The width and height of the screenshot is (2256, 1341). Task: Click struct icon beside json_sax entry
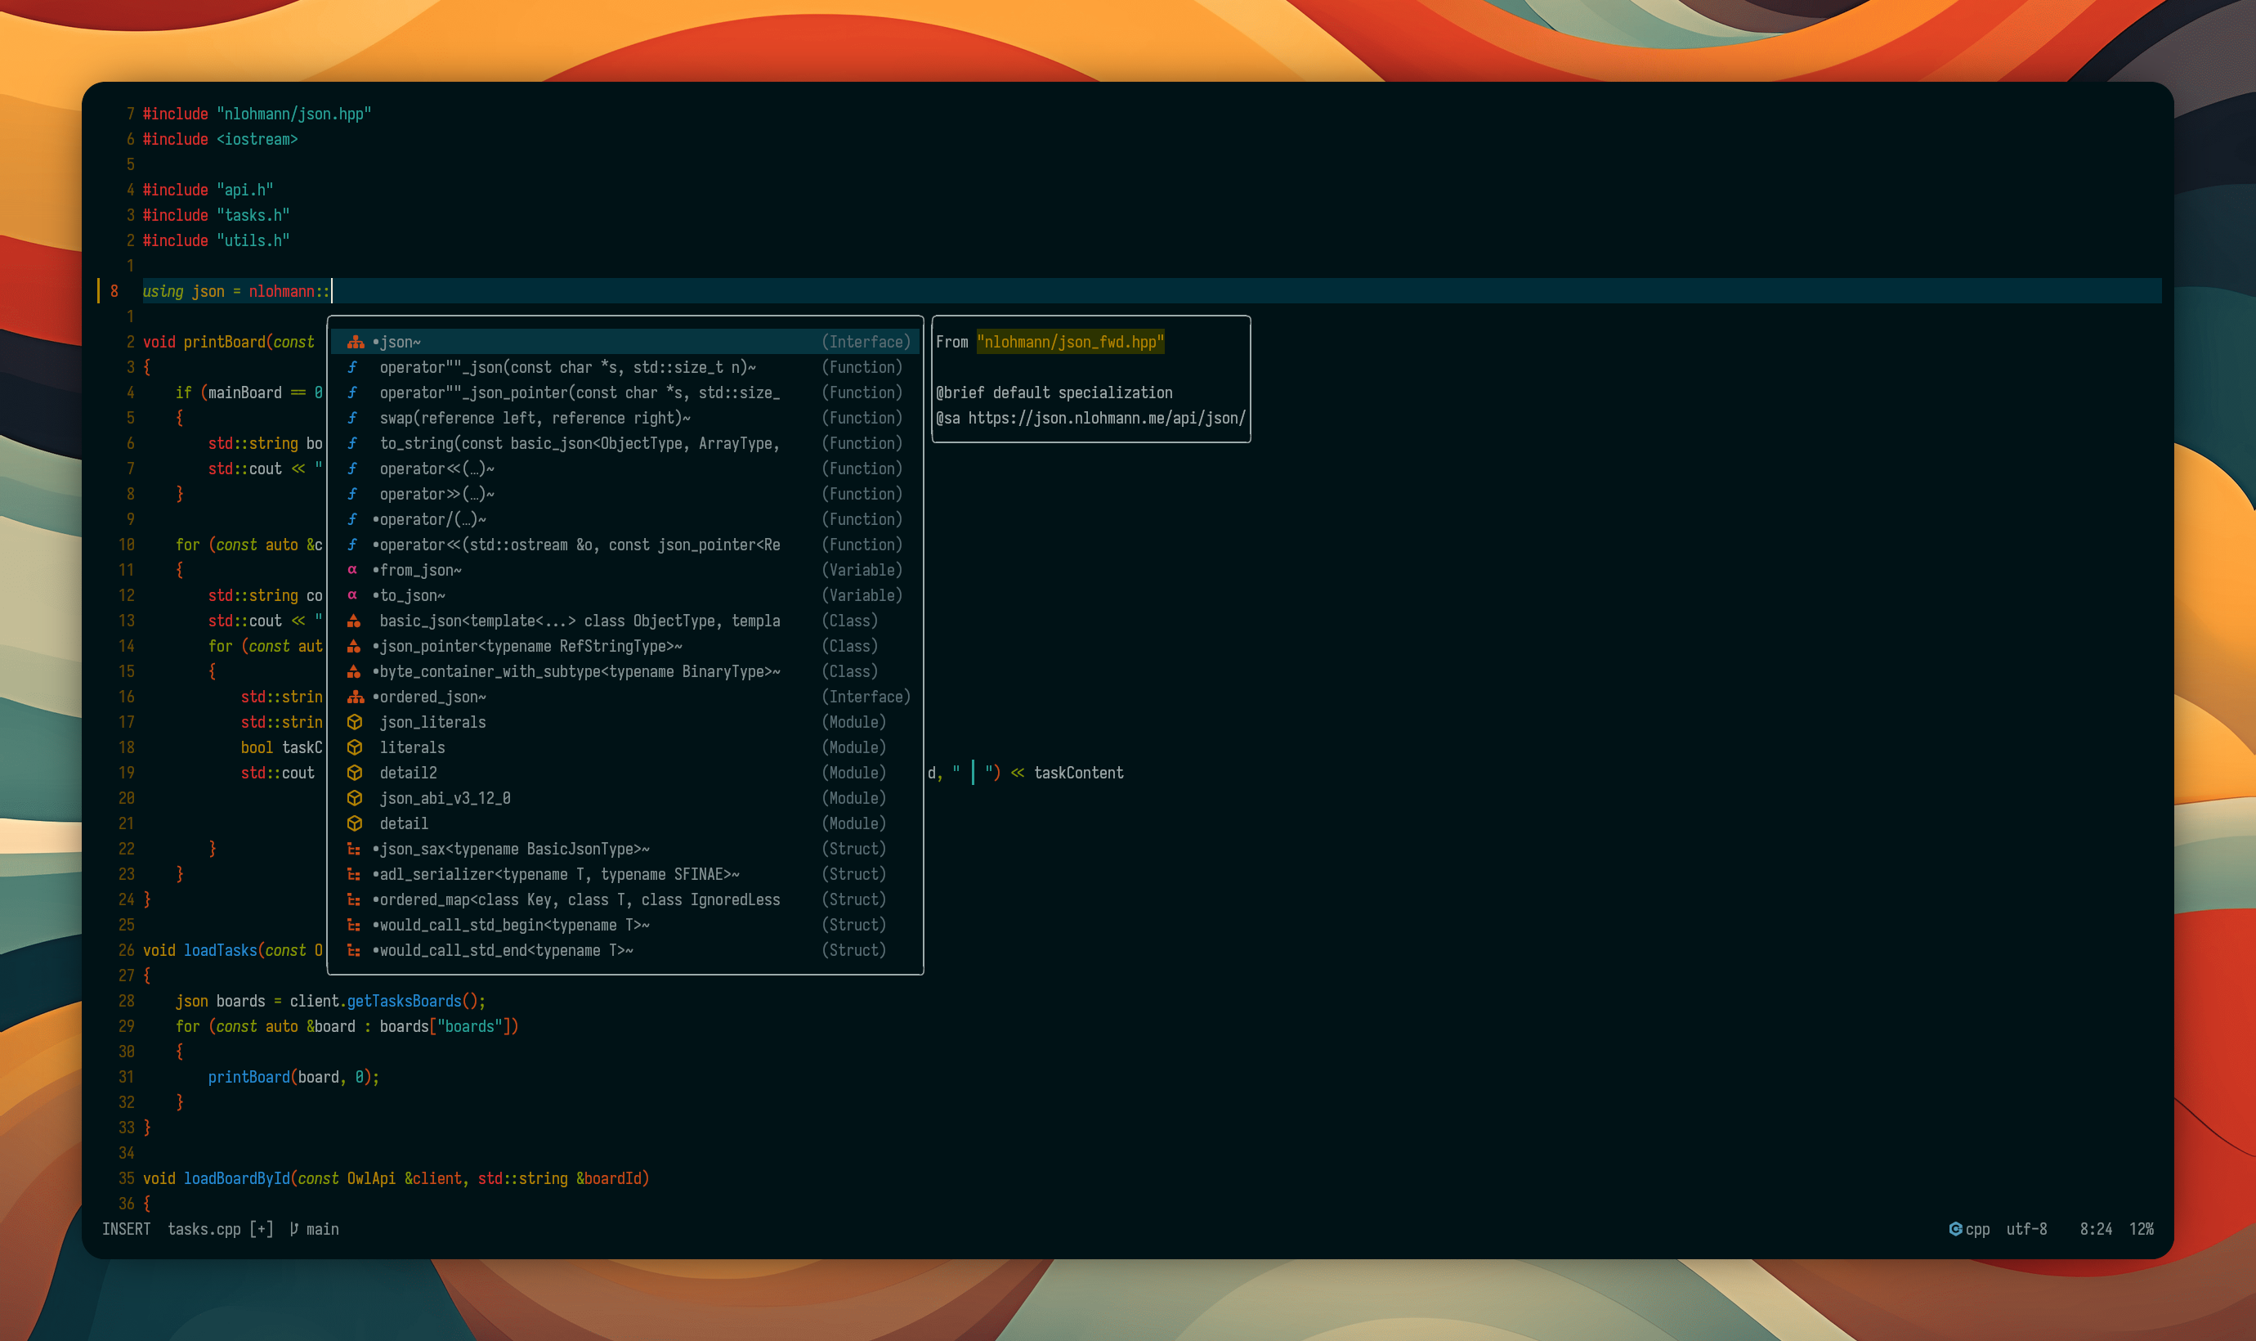click(x=354, y=850)
